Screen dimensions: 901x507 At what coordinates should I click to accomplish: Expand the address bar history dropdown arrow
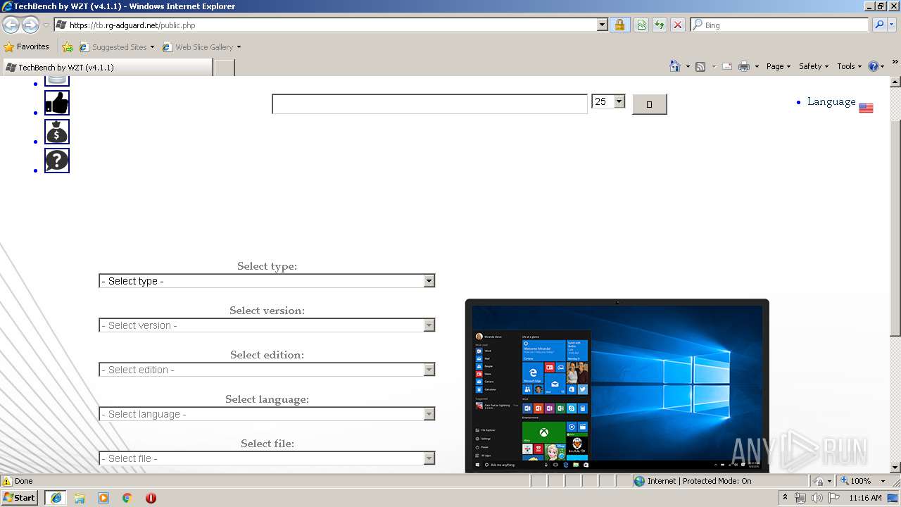[602, 25]
